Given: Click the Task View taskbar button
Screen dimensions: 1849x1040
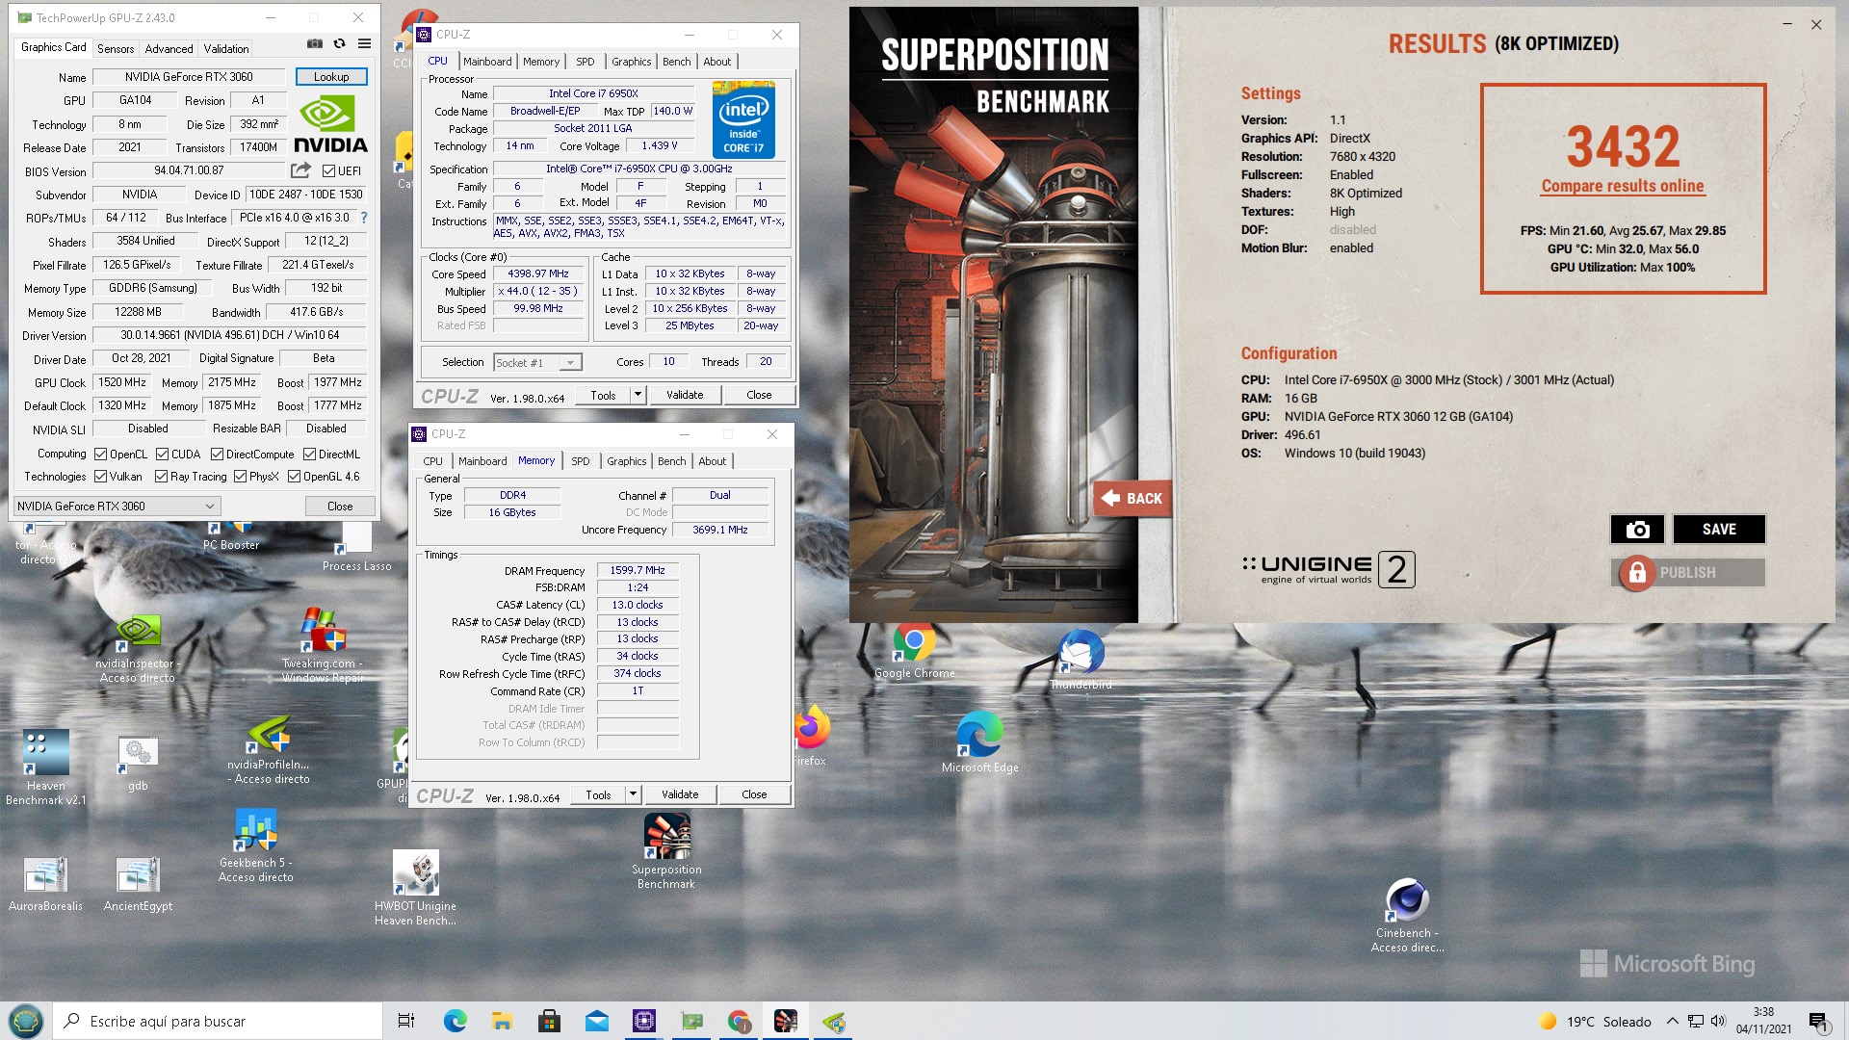Looking at the screenshot, I should 406,1021.
